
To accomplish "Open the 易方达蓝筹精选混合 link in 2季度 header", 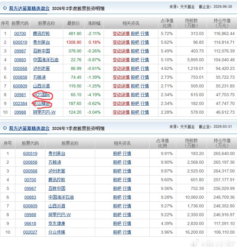I will (29, 8).
